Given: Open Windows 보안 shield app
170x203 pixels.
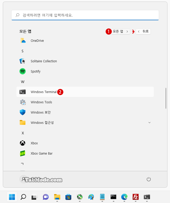Looking at the screenshot, I should click(x=85, y=112).
